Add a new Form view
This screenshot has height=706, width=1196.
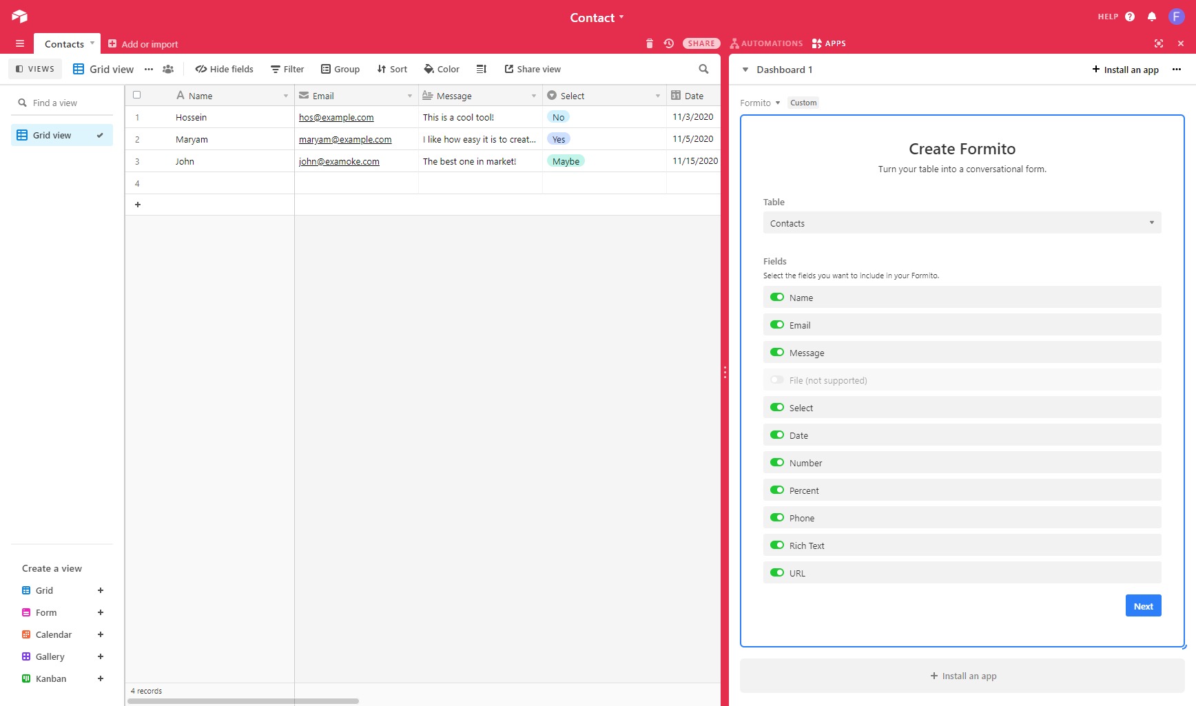pos(101,612)
